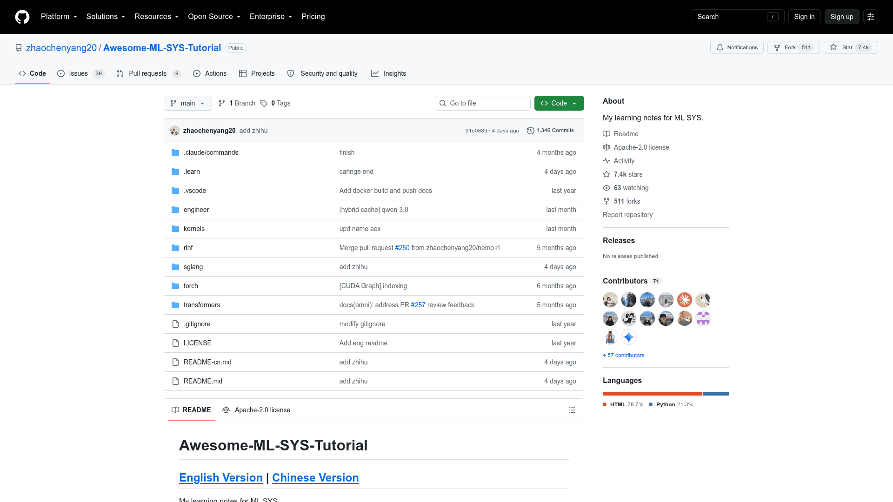Select the README tab in file viewer
Viewport: 893px width, 502px height.
pos(191,410)
